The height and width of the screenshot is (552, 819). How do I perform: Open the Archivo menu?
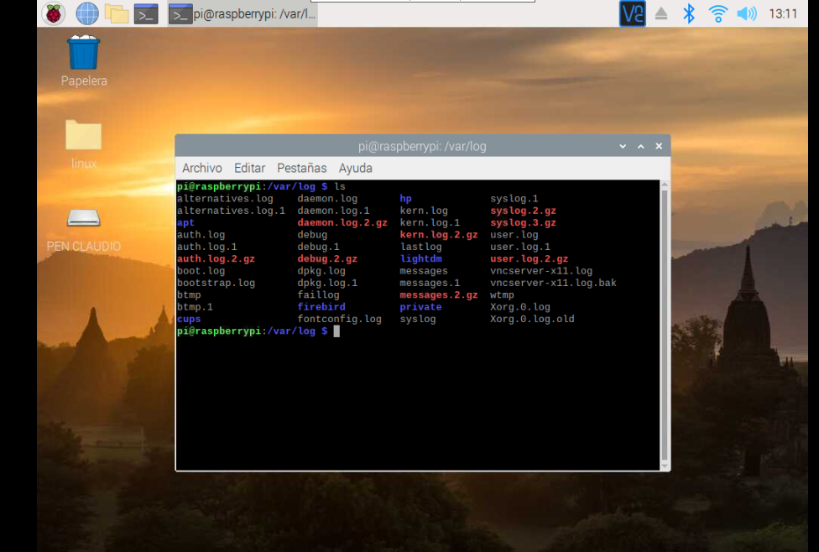[x=202, y=168]
